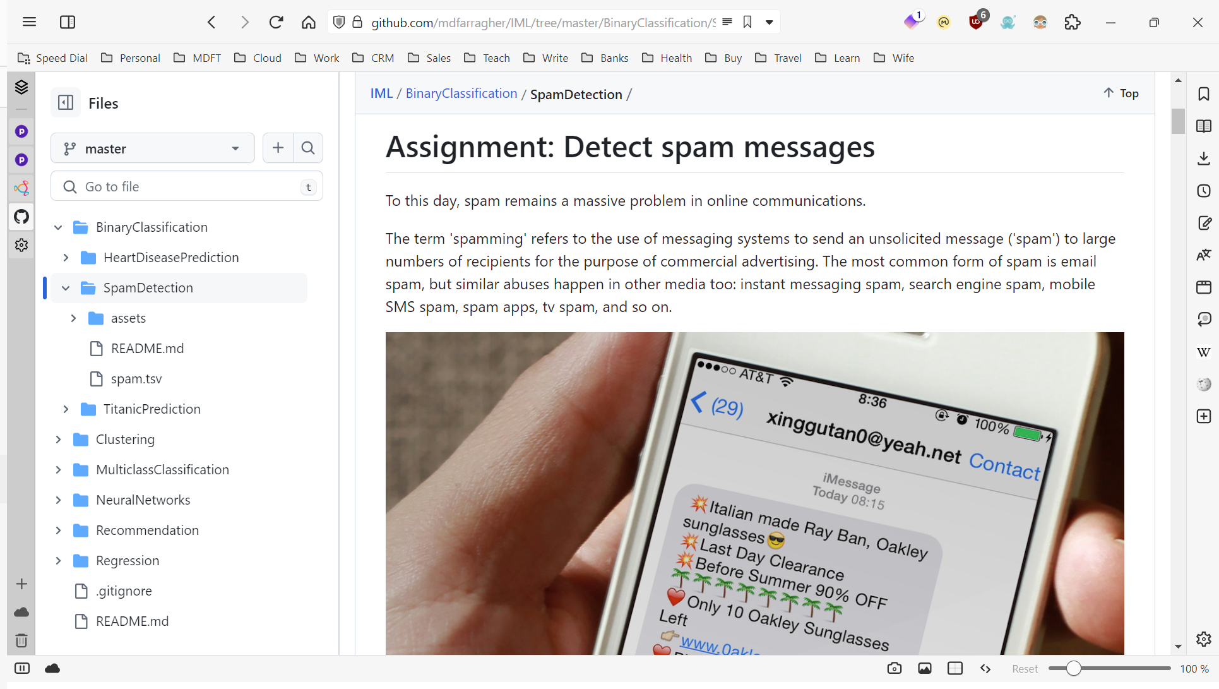Click the uBlock Origin extension icon
This screenshot has width=1219, height=689.
tap(976, 23)
